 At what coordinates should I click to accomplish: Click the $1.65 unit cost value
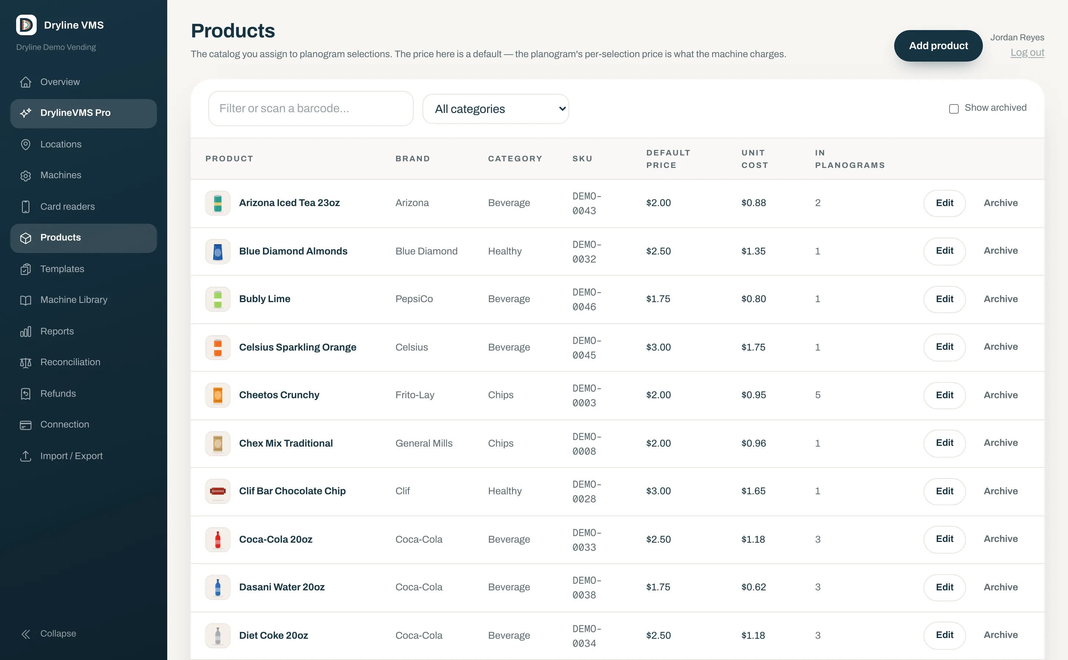(754, 491)
